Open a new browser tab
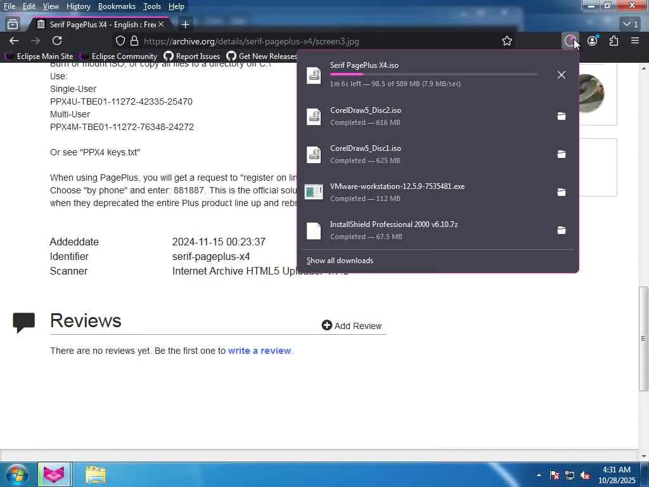The height and width of the screenshot is (487, 649). point(186,25)
